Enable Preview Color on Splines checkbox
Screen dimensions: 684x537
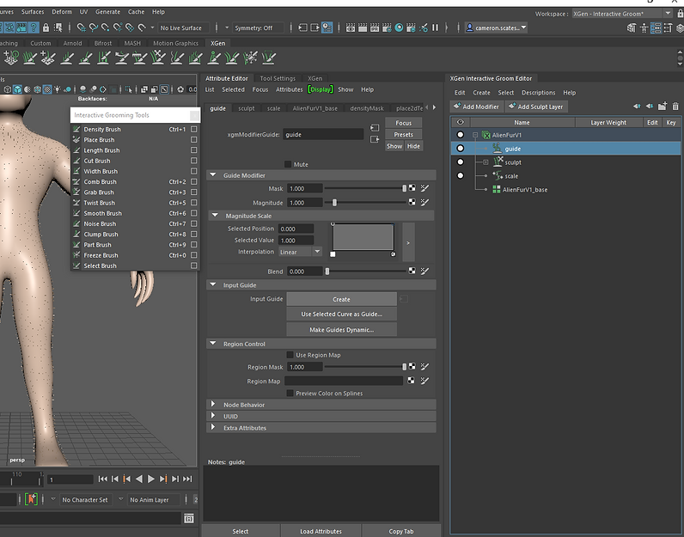pyautogui.click(x=290, y=393)
